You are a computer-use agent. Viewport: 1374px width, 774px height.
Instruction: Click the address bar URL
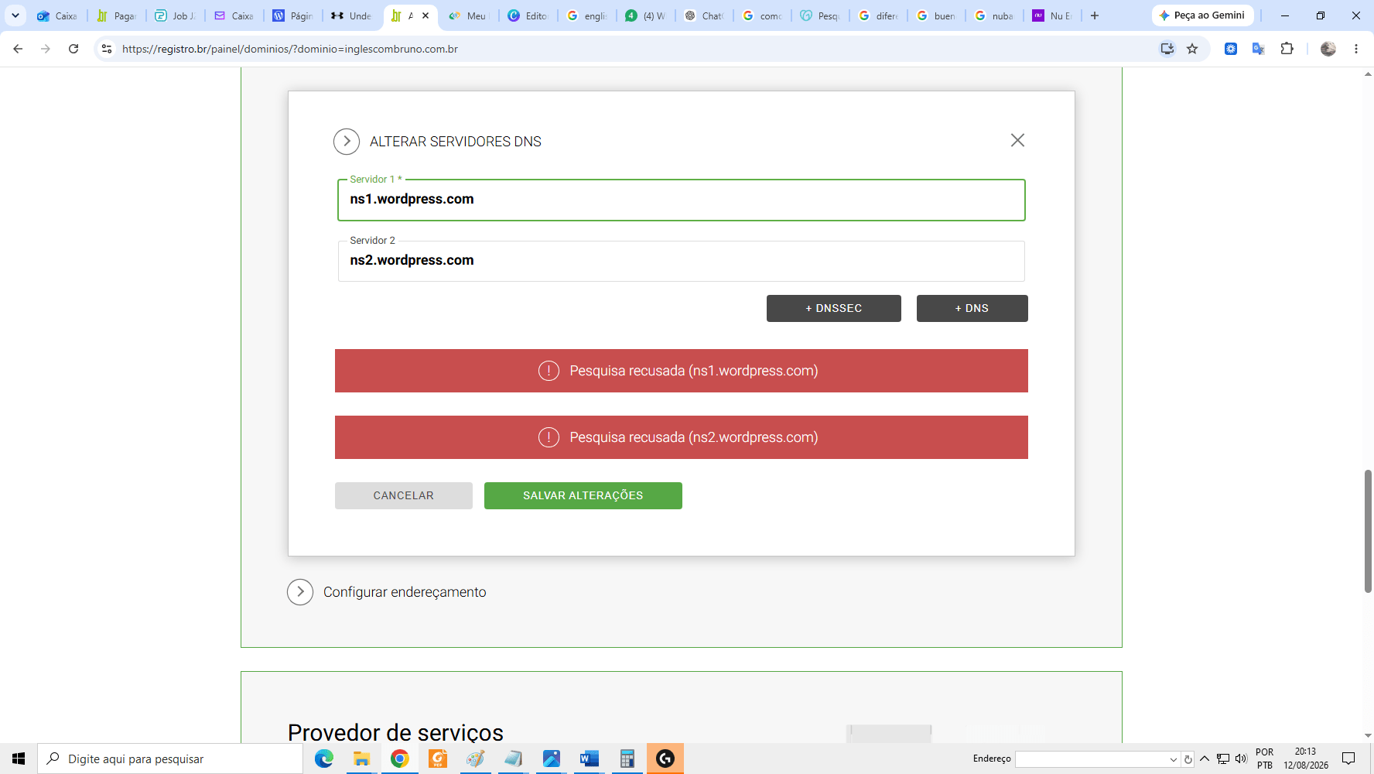coord(290,49)
